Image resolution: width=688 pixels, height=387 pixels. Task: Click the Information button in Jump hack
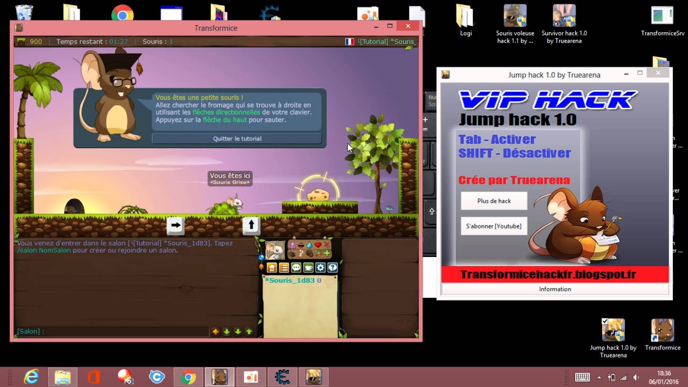tap(555, 289)
